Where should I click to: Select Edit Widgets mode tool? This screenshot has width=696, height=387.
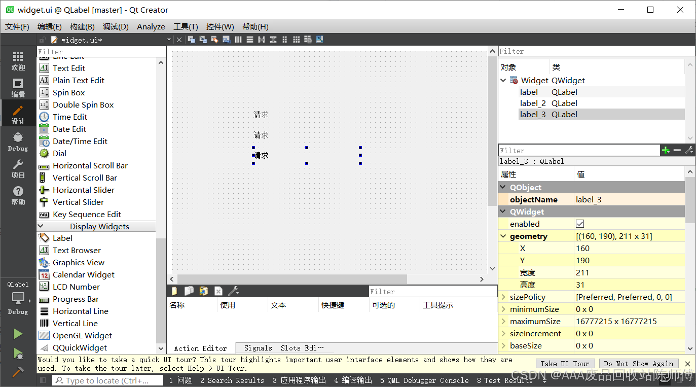click(191, 40)
